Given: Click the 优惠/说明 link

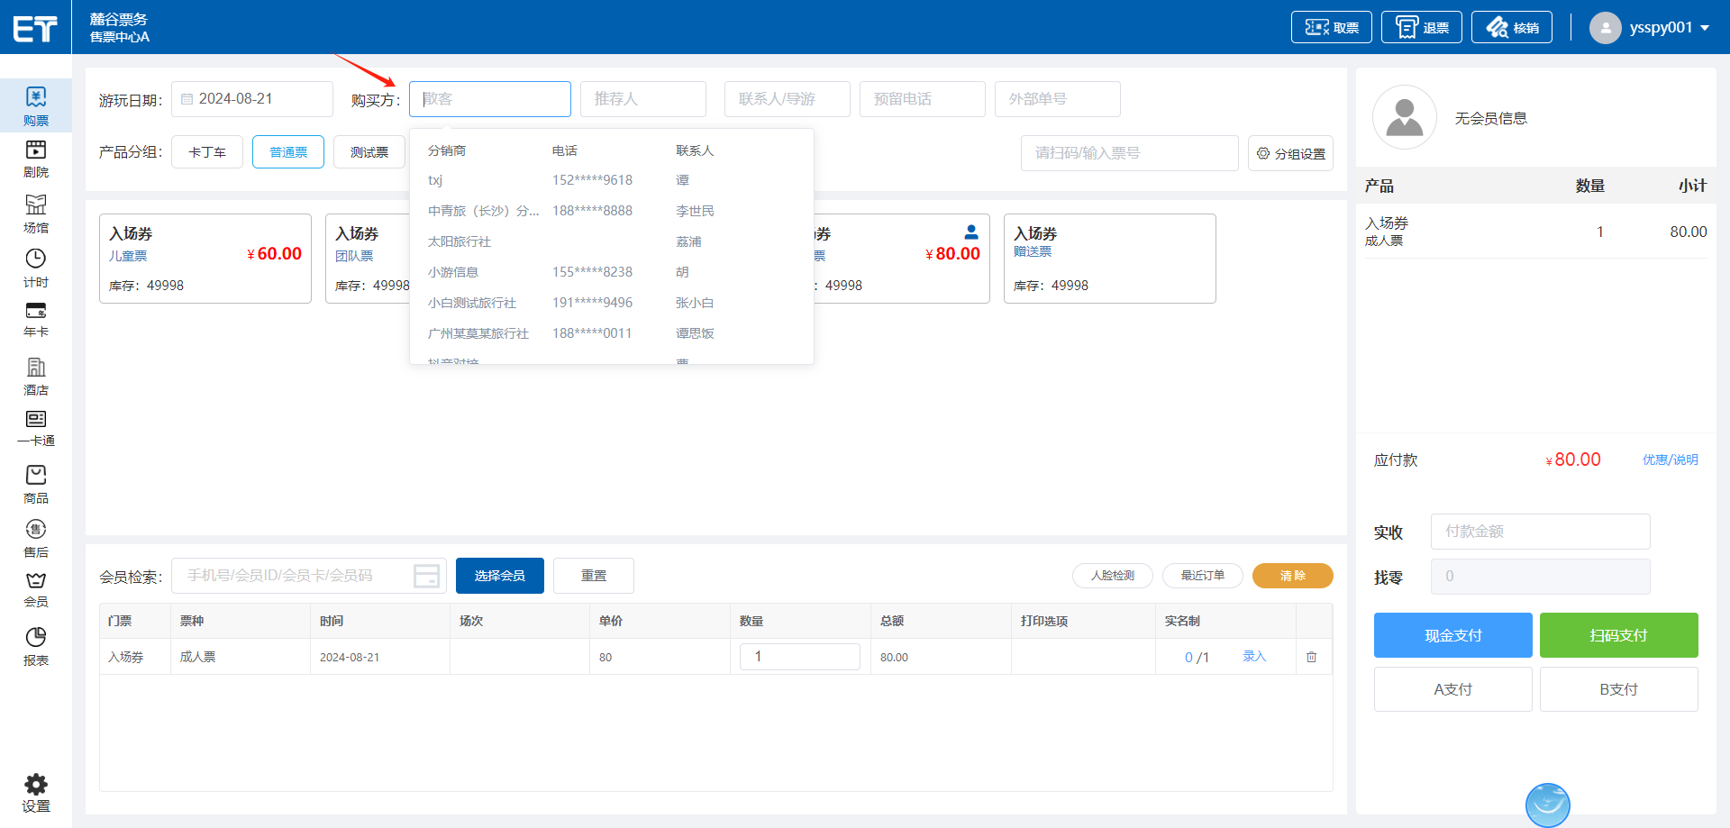Looking at the screenshot, I should click(1670, 459).
